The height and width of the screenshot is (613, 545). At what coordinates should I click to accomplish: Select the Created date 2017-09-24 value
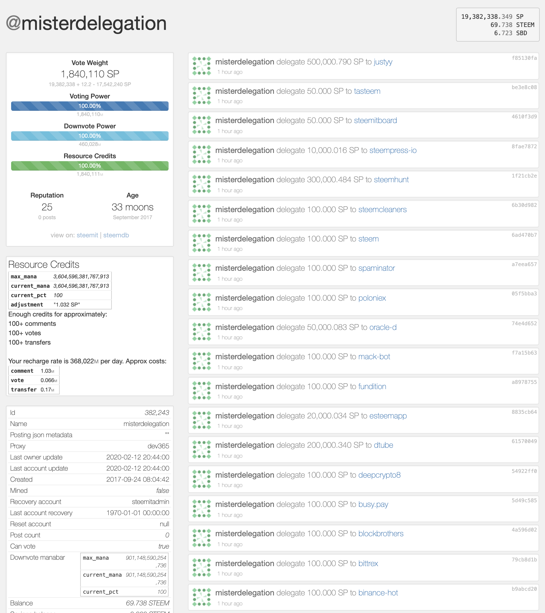138,480
